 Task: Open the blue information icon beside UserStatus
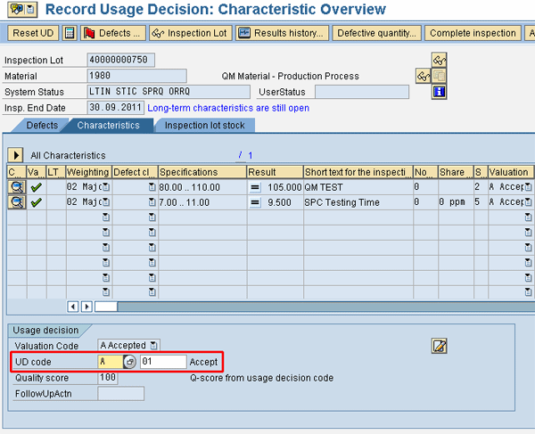[439, 92]
